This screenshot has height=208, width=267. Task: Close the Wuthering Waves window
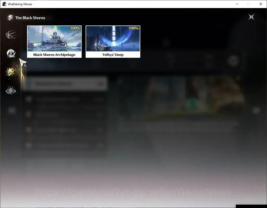pos(261,4)
